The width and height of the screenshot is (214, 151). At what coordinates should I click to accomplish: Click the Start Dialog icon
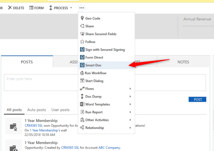[x=82, y=81]
